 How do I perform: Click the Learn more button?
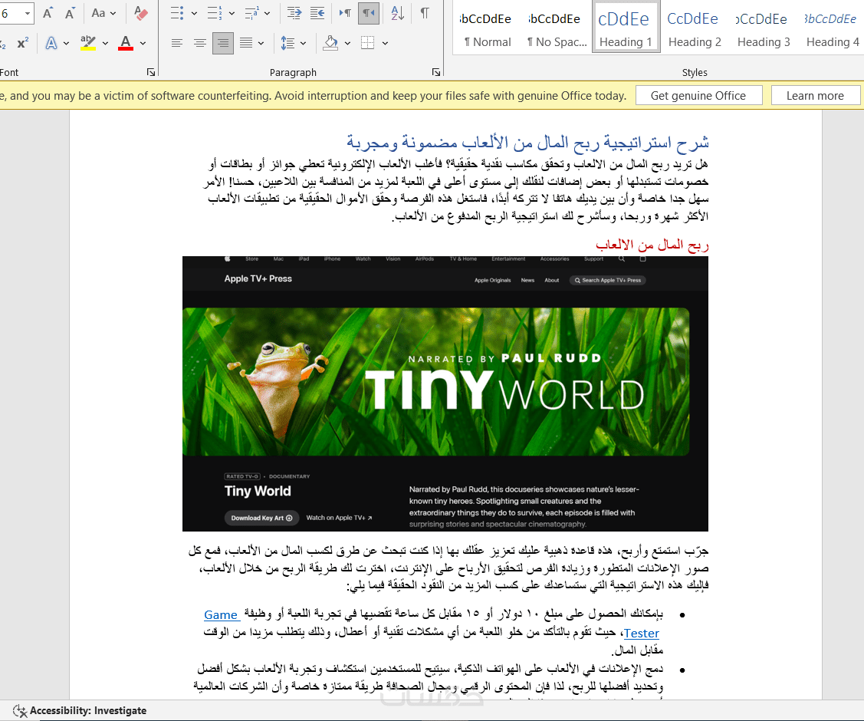click(x=815, y=95)
